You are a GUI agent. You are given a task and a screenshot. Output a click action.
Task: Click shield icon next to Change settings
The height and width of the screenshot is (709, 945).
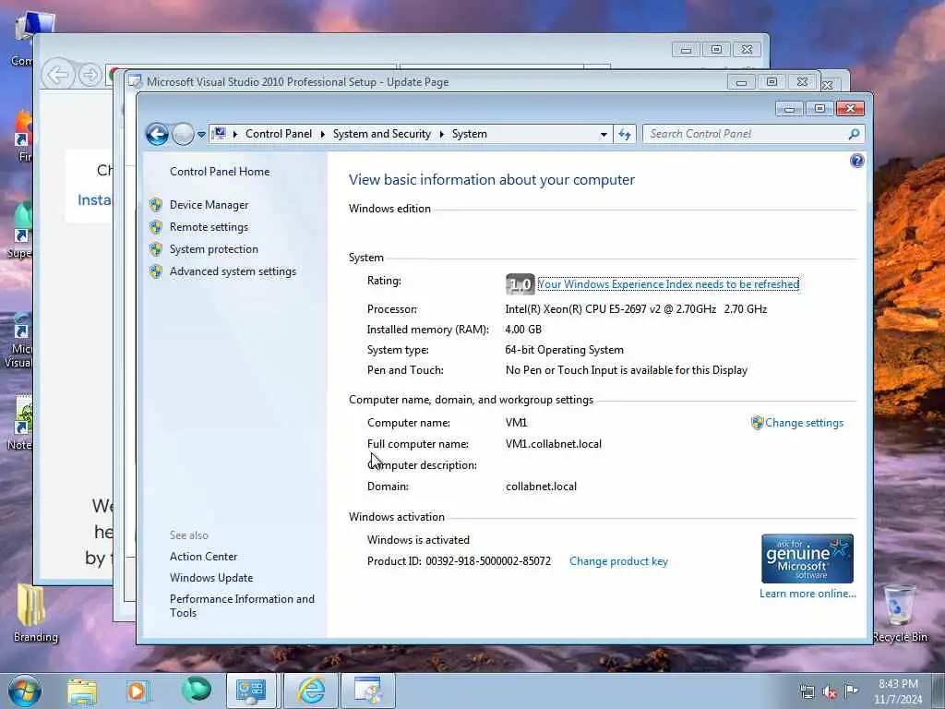757,423
